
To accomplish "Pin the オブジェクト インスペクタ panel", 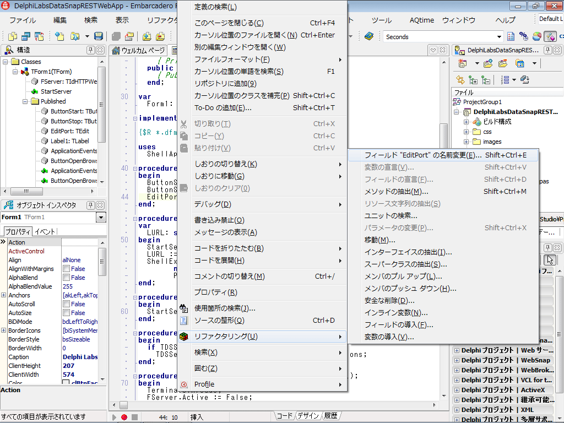I will [x=91, y=205].
